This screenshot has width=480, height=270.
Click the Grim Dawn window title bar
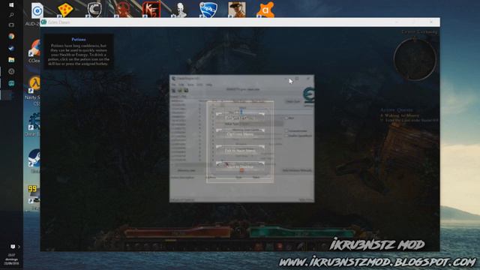240,22
